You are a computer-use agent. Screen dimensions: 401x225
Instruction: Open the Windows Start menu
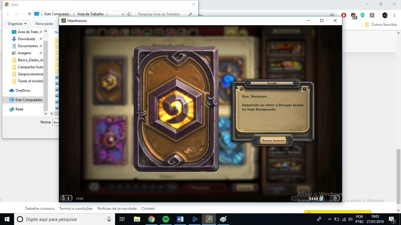pyautogui.click(x=7, y=219)
